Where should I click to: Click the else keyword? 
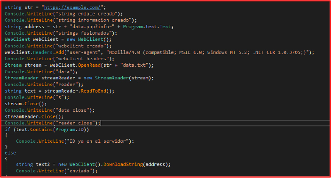(x=10, y=153)
